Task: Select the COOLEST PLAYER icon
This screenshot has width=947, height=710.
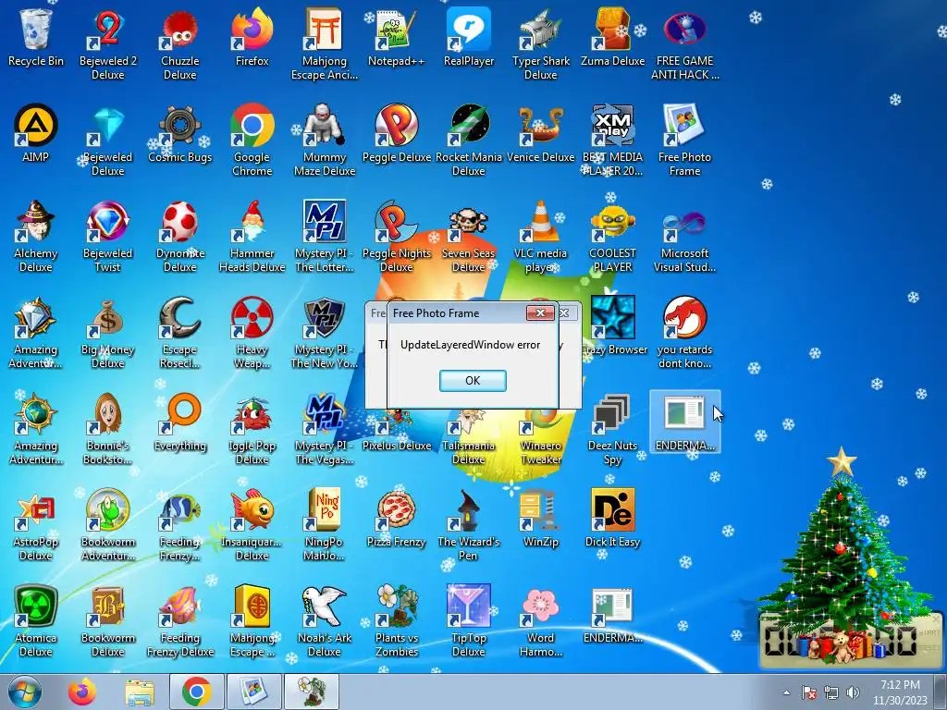Action: [612, 237]
